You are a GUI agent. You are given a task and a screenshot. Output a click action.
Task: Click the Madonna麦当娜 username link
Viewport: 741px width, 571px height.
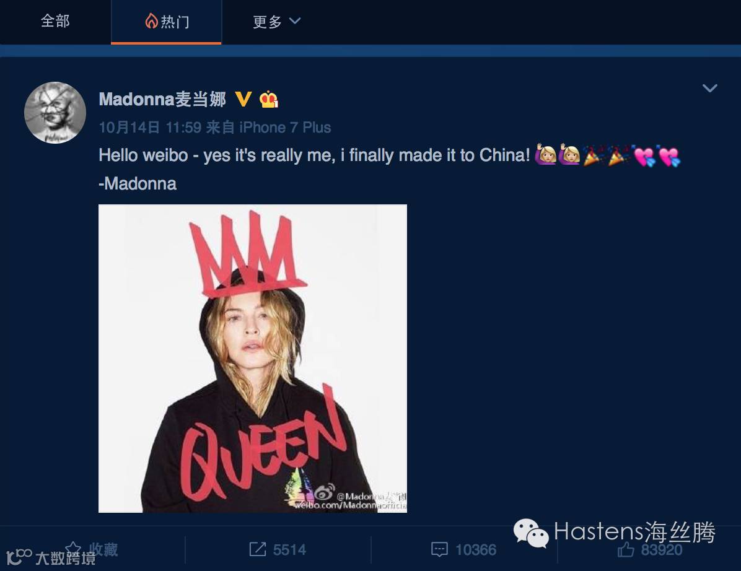pos(162,99)
